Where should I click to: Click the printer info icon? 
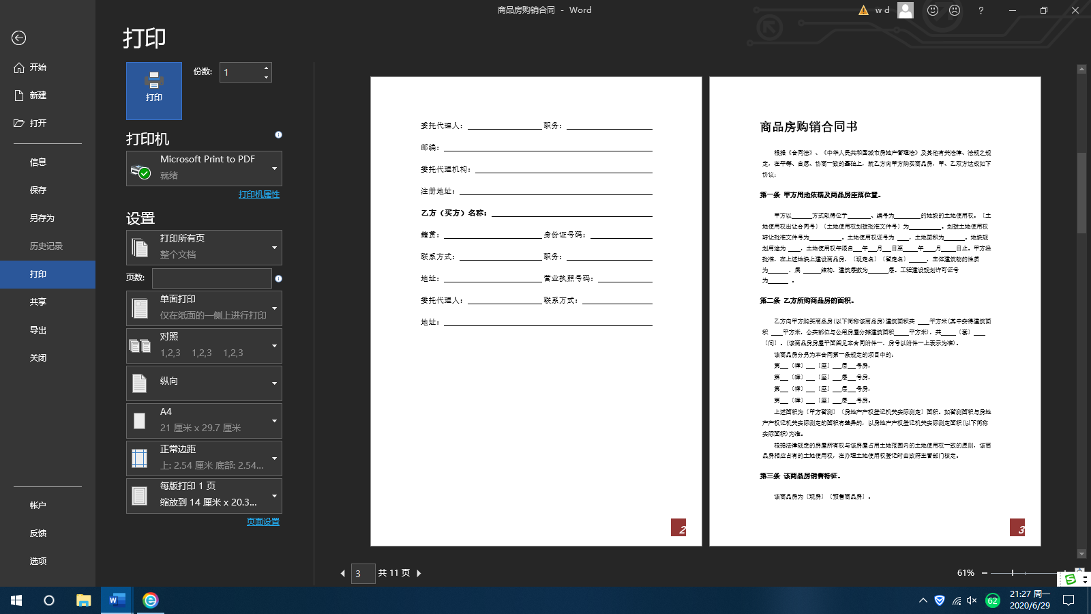tap(278, 134)
